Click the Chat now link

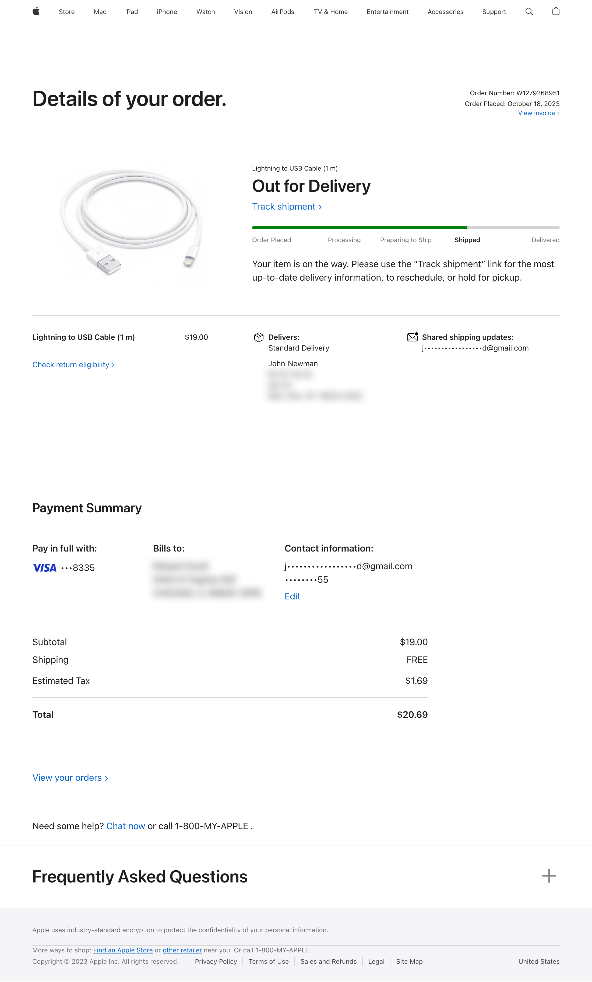125,826
